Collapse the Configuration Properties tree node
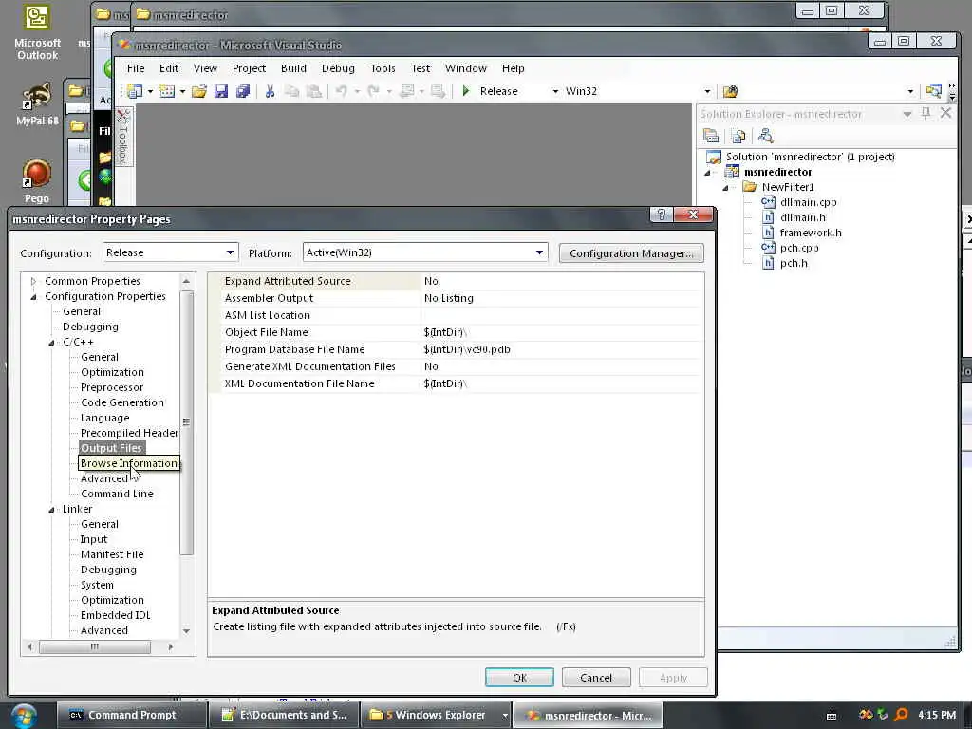This screenshot has height=729, width=972. (33, 297)
